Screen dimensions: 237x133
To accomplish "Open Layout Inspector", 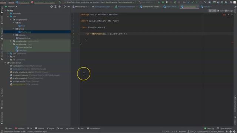I will click(224, 129).
